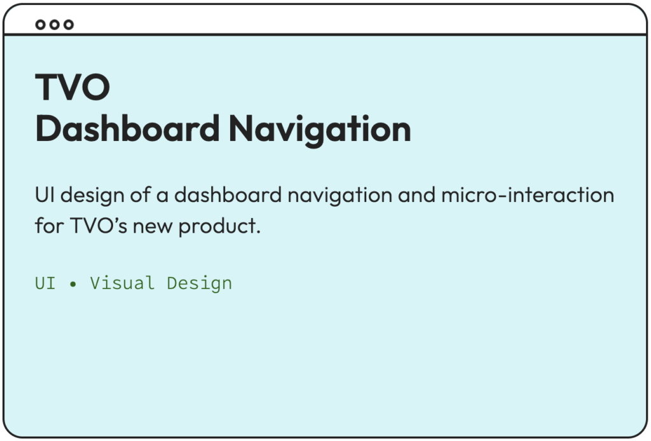Click "UI design" at the description start
Viewport: 651px width, 441px height.
[76, 195]
